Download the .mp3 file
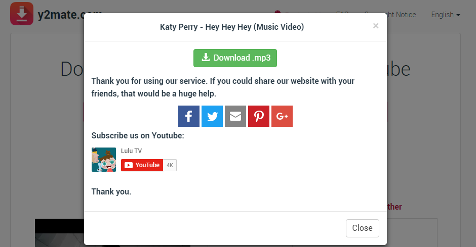This screenshot has width=476, height=247. 235,58
